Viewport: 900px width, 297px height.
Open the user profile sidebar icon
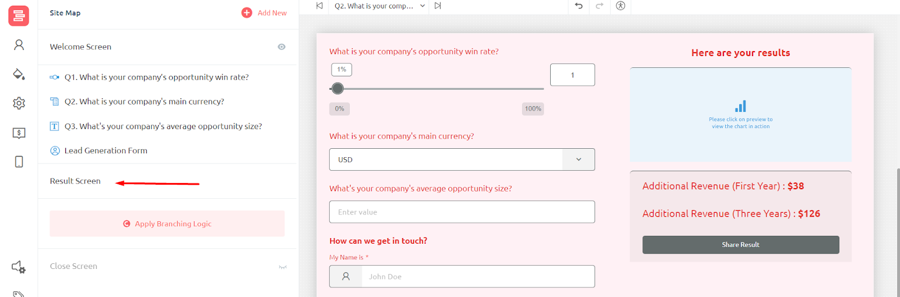click(x=19, y=45)
